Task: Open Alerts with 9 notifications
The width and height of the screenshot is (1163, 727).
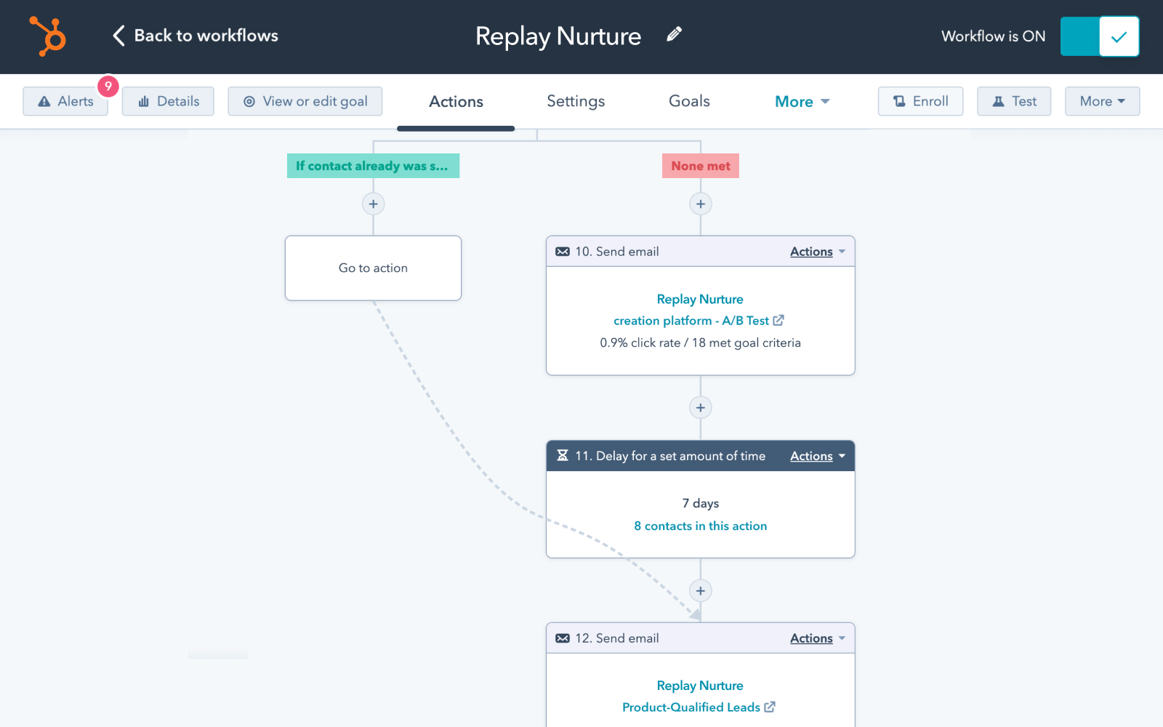Action: (x=65, y=102)
